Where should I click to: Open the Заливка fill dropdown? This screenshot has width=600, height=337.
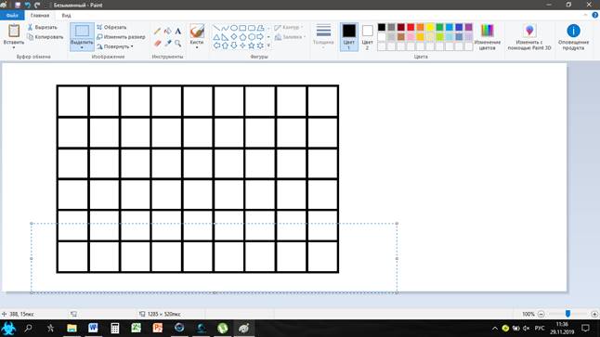(290, 37)
